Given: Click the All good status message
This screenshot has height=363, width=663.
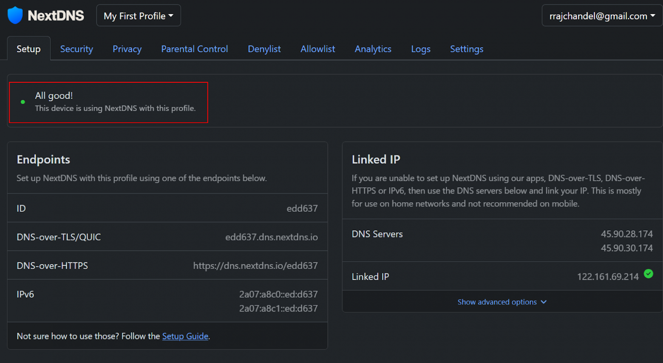Looking at the screenshot, I should pyautogui.click(x=54, y=96).
